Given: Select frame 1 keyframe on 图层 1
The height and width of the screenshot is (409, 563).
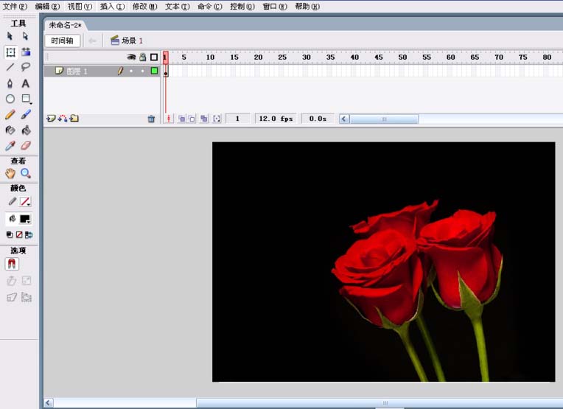Looking at the screenshot, I should (166, 71).
